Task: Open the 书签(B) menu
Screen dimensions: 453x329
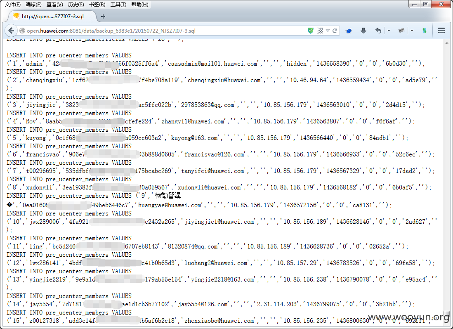Action: (97, 5)
